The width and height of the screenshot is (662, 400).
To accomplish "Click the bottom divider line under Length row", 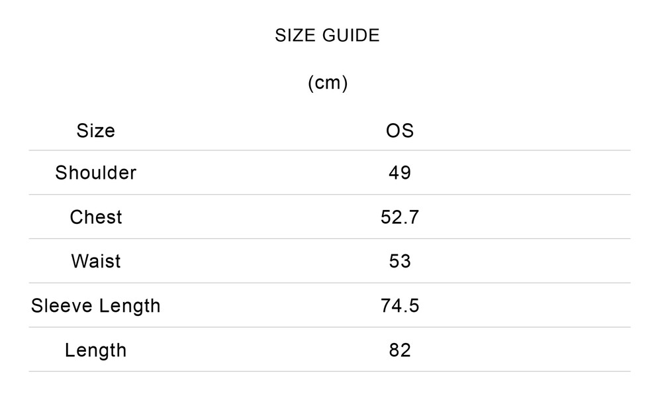I will click(330, 372).
